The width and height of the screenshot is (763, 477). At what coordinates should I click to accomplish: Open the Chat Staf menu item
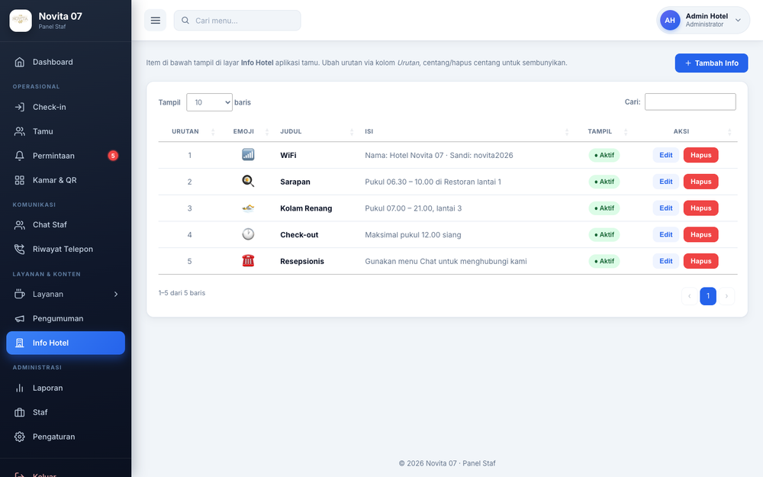tap(66, 225)
